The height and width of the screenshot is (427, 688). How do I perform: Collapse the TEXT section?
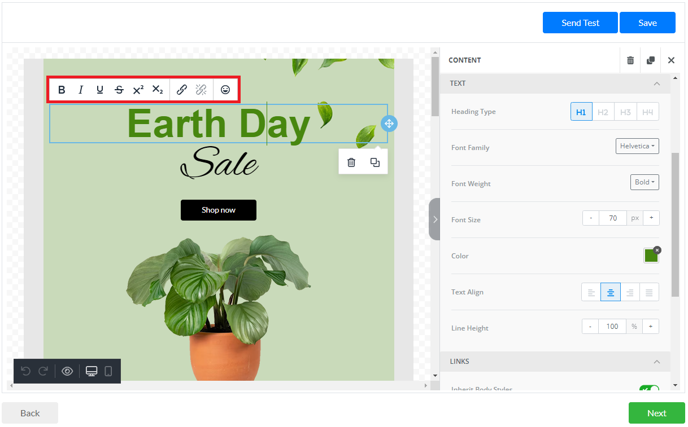[656, 83]
